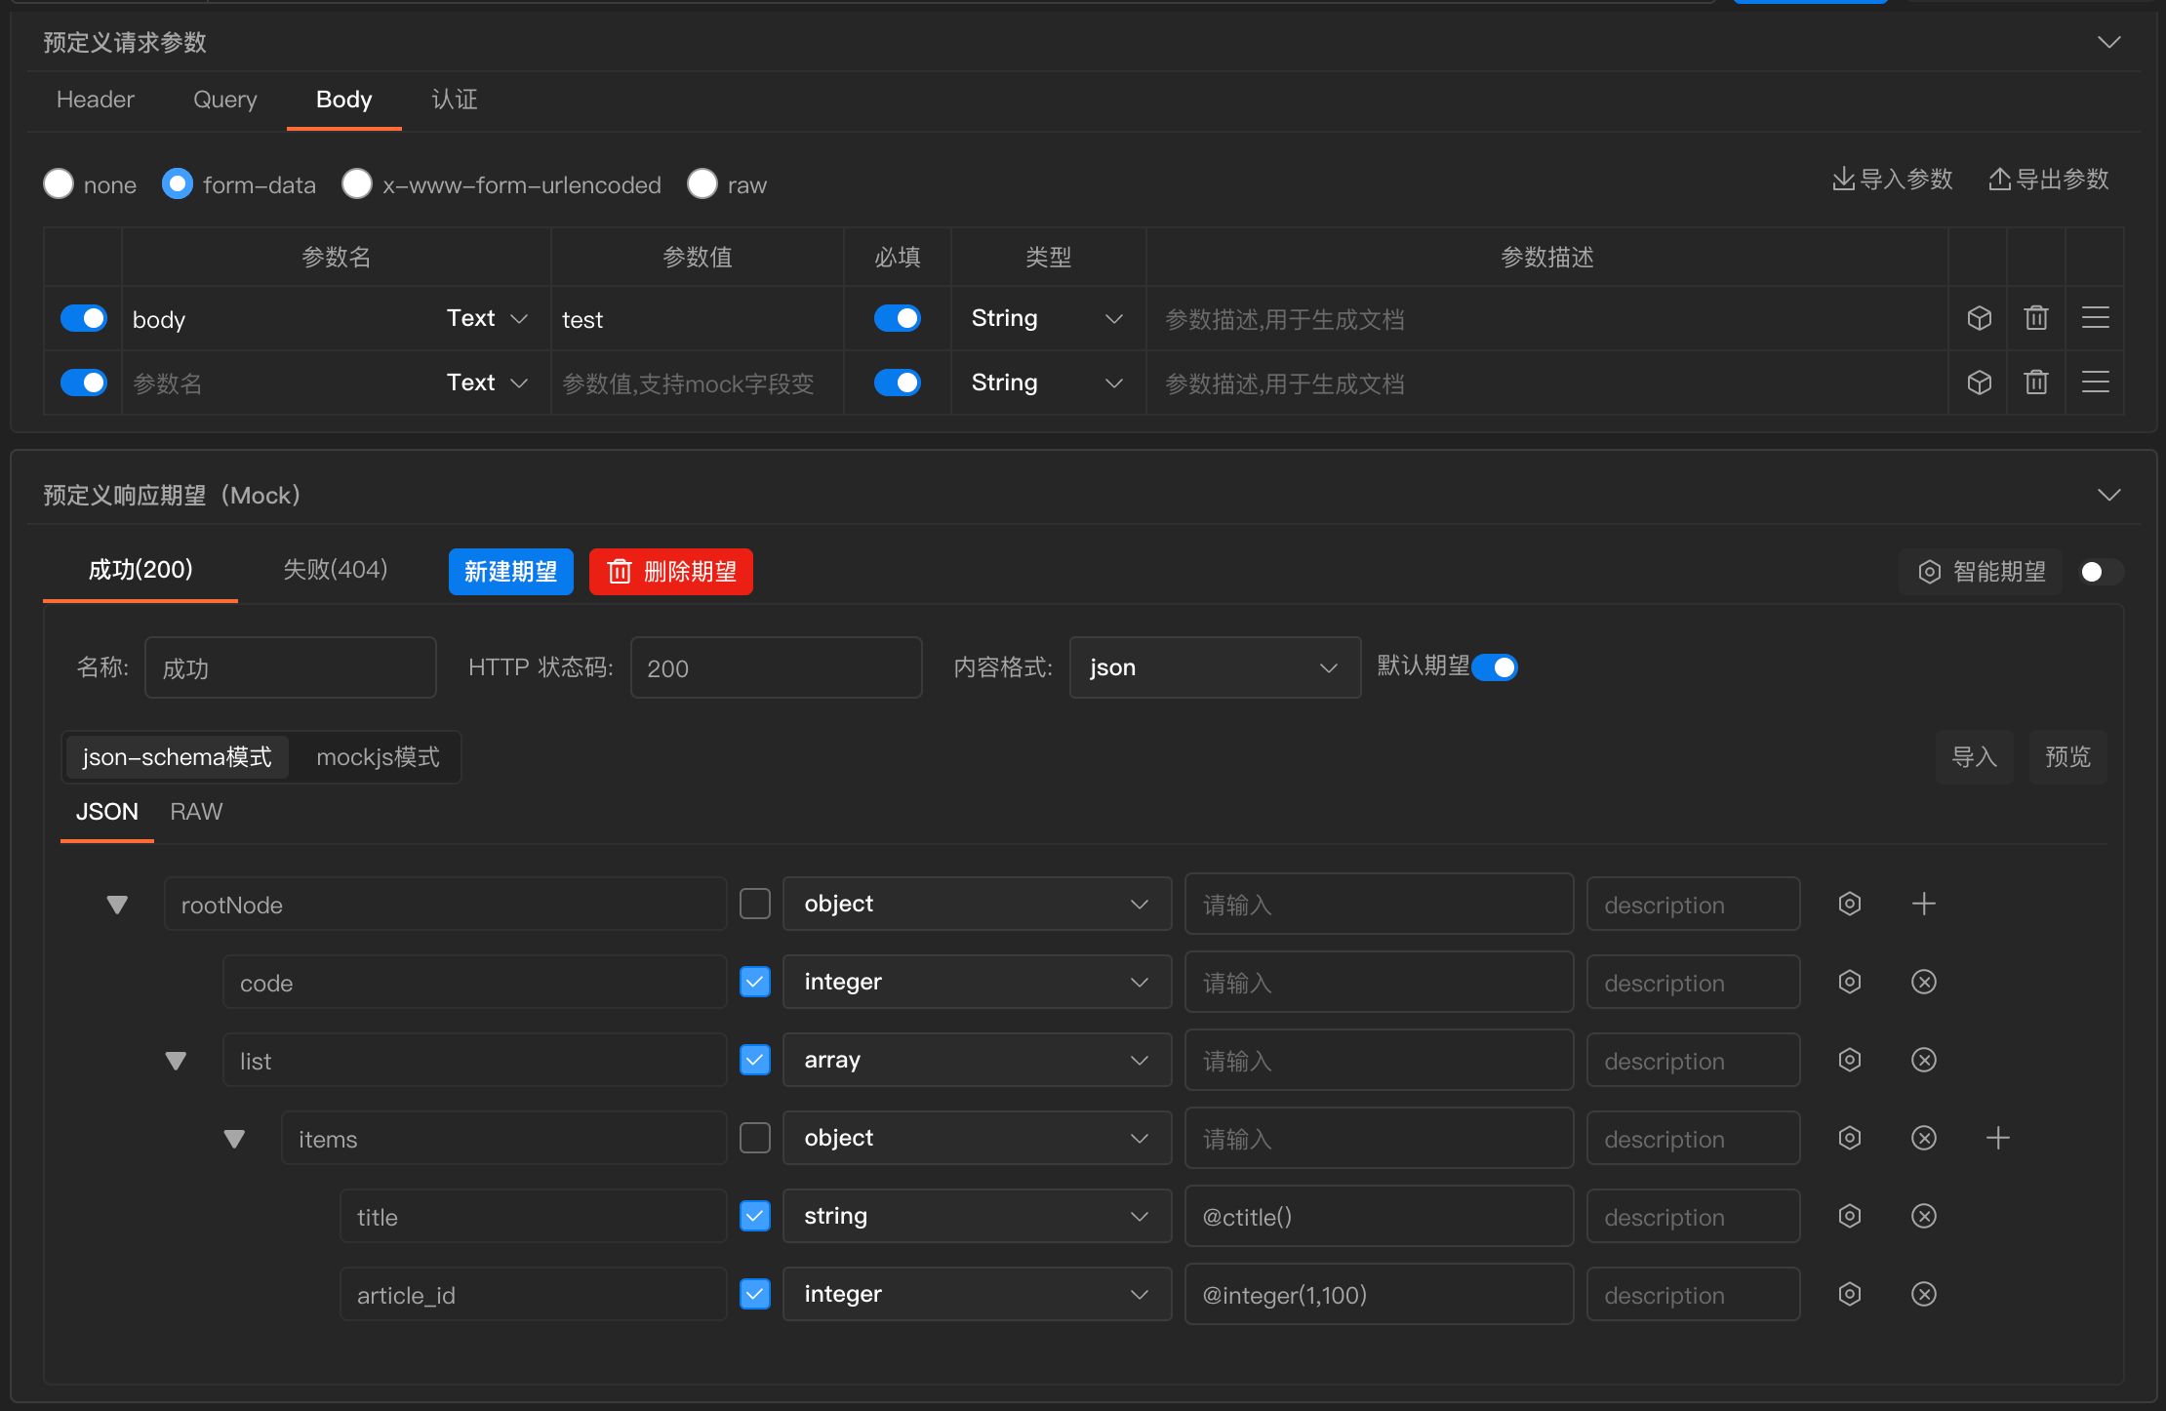Add child field under items with plus icon
This screenshot has height=1411, width=2166.
click(x=1997, y=1138)
